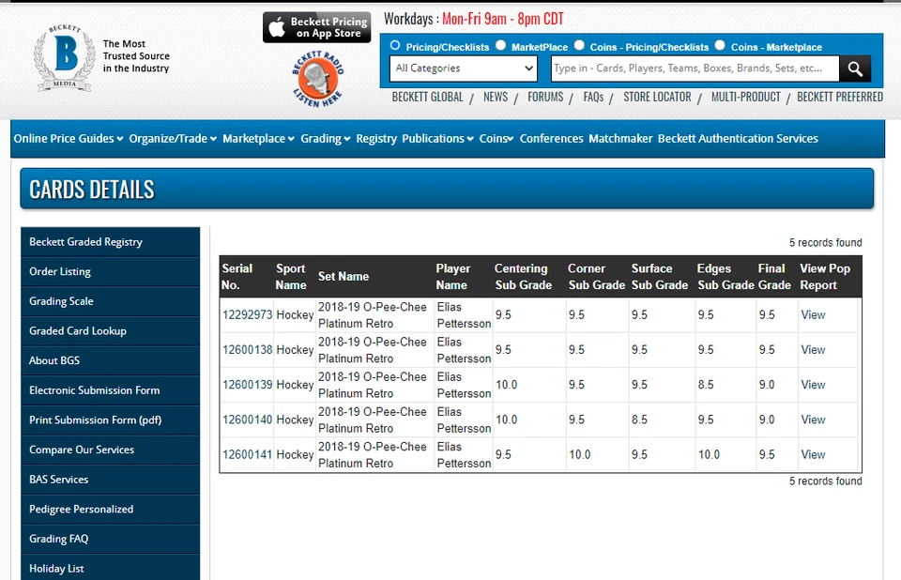Viewport: 901px width, 580px height.
Task: Open Registry from the navigation bar
Action: click(x=376, y=139)
